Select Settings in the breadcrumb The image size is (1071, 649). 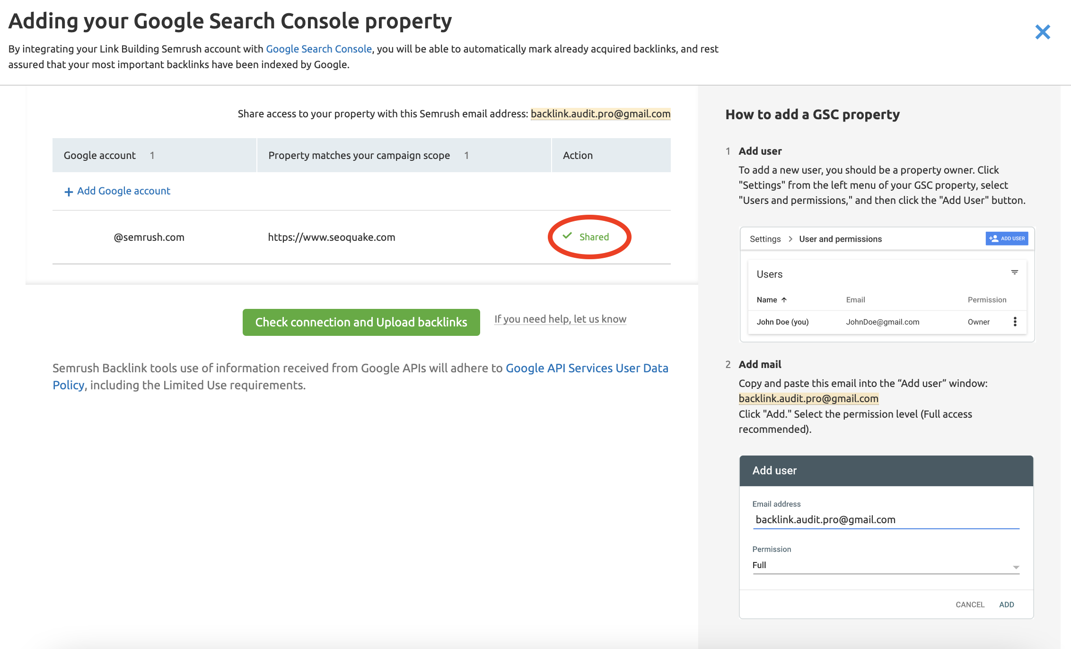coord(764,239)
